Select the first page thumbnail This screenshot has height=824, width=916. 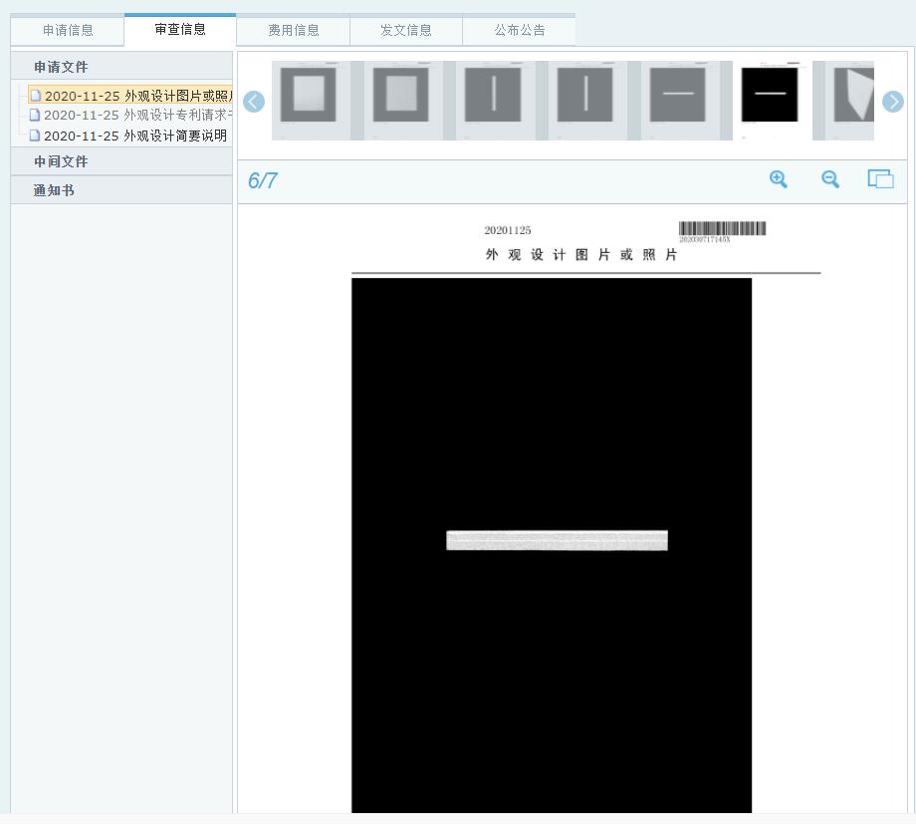[308, 100]
